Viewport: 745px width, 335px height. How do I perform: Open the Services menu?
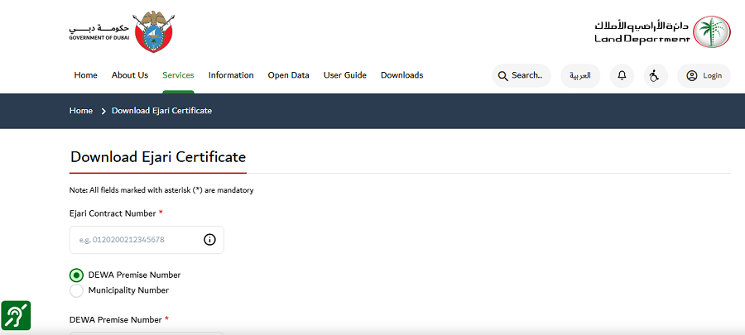pos(178,75)
